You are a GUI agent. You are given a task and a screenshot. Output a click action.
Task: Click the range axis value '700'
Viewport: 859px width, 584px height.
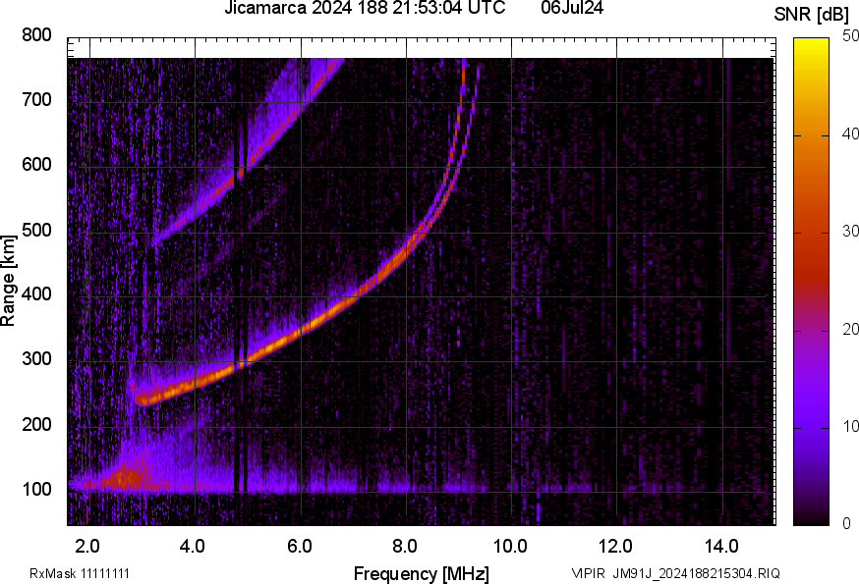pyautogui.click(x=36, y=100)
